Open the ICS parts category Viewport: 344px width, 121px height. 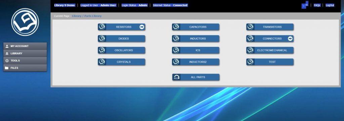[196, 50]
